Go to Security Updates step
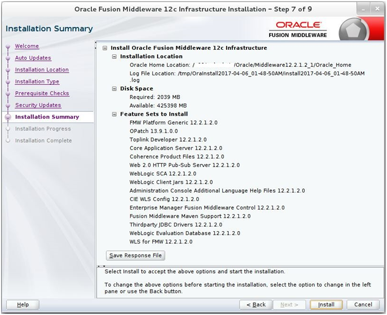The image size is (387, 315). 38,105
